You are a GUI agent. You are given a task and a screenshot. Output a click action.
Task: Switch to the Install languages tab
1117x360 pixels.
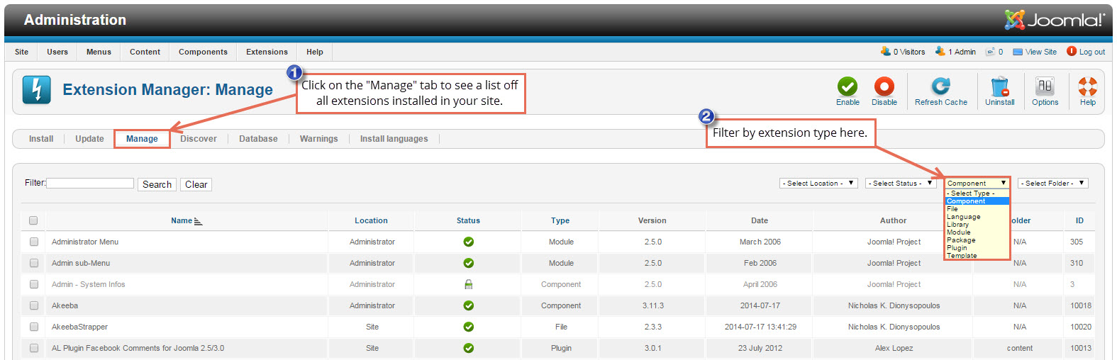394,139
